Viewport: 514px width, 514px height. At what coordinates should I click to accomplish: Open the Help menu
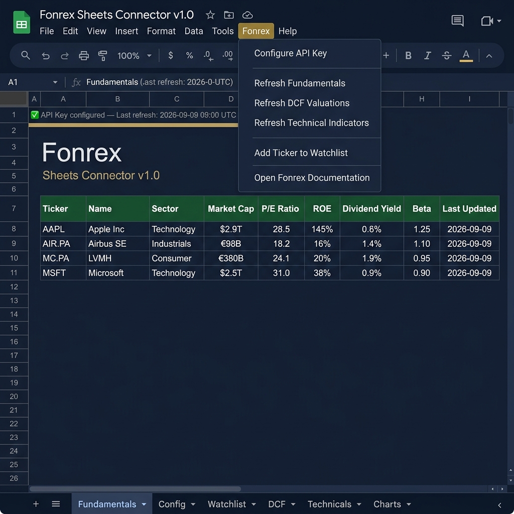click(288, 31)
